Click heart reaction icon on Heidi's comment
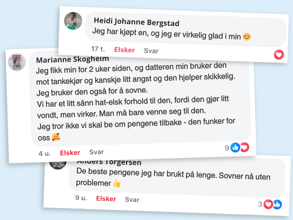 tap(279, 54)
